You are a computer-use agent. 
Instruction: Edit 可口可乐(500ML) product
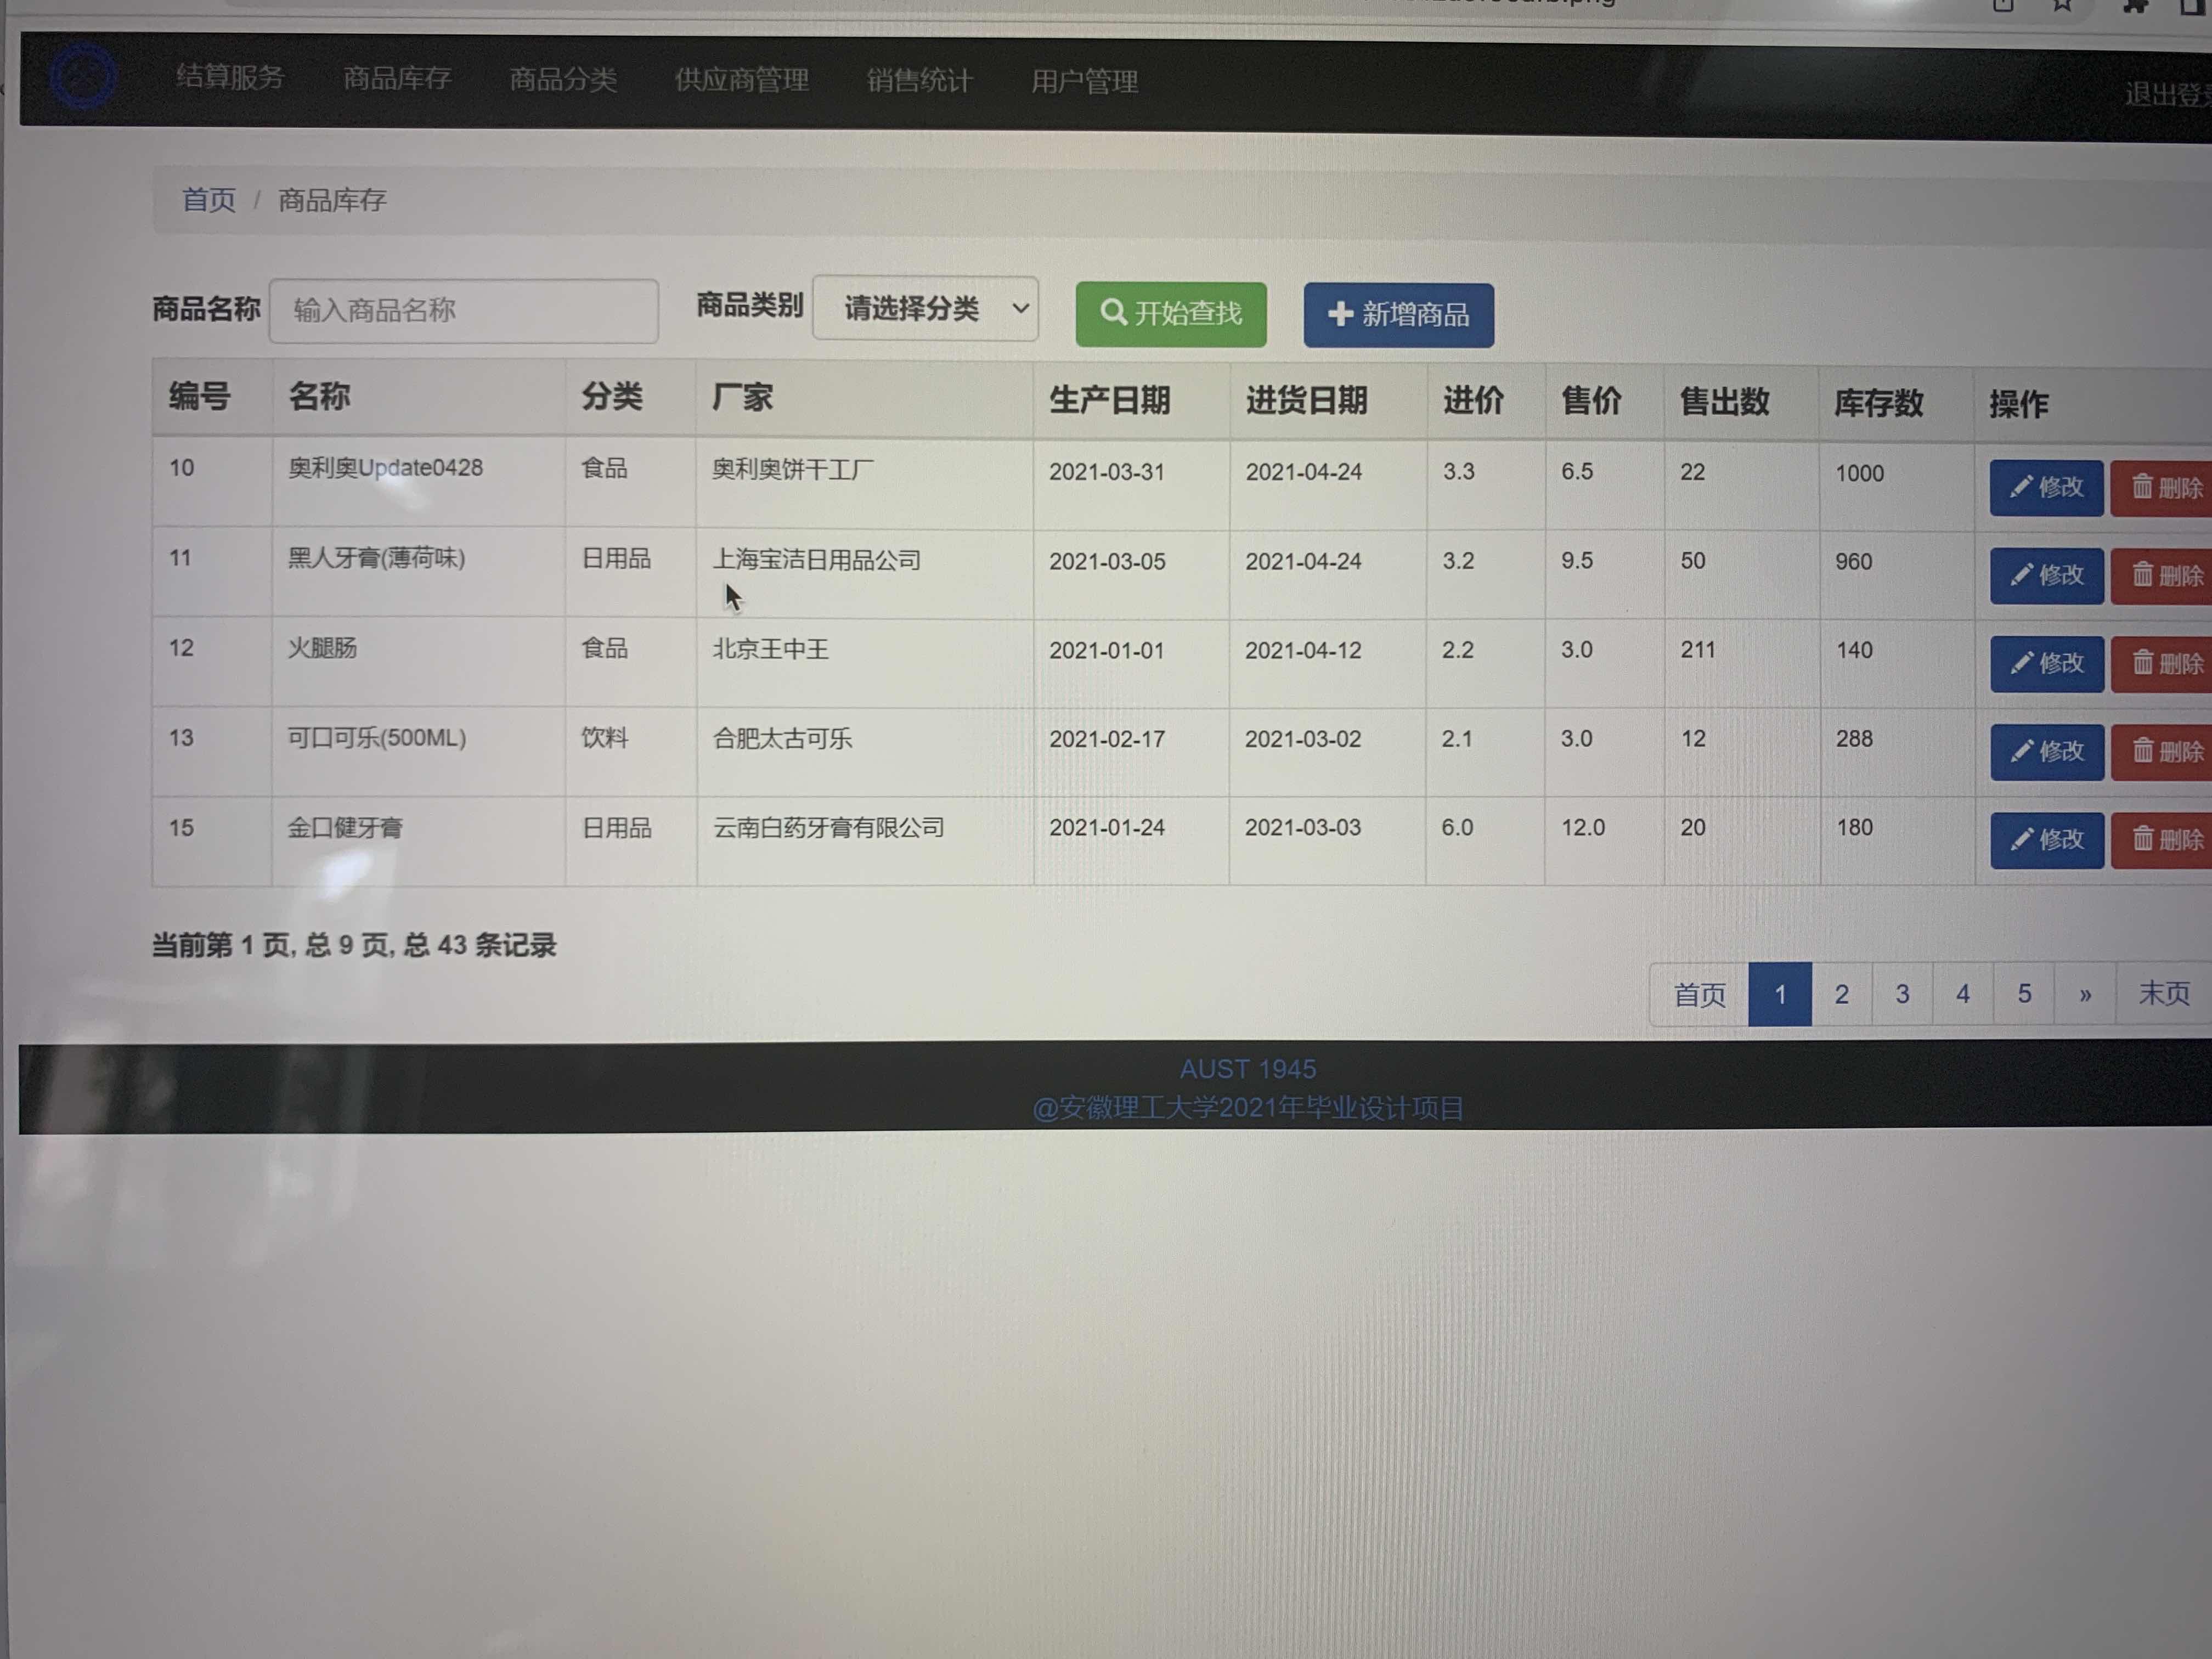(x=2046, y=752)
